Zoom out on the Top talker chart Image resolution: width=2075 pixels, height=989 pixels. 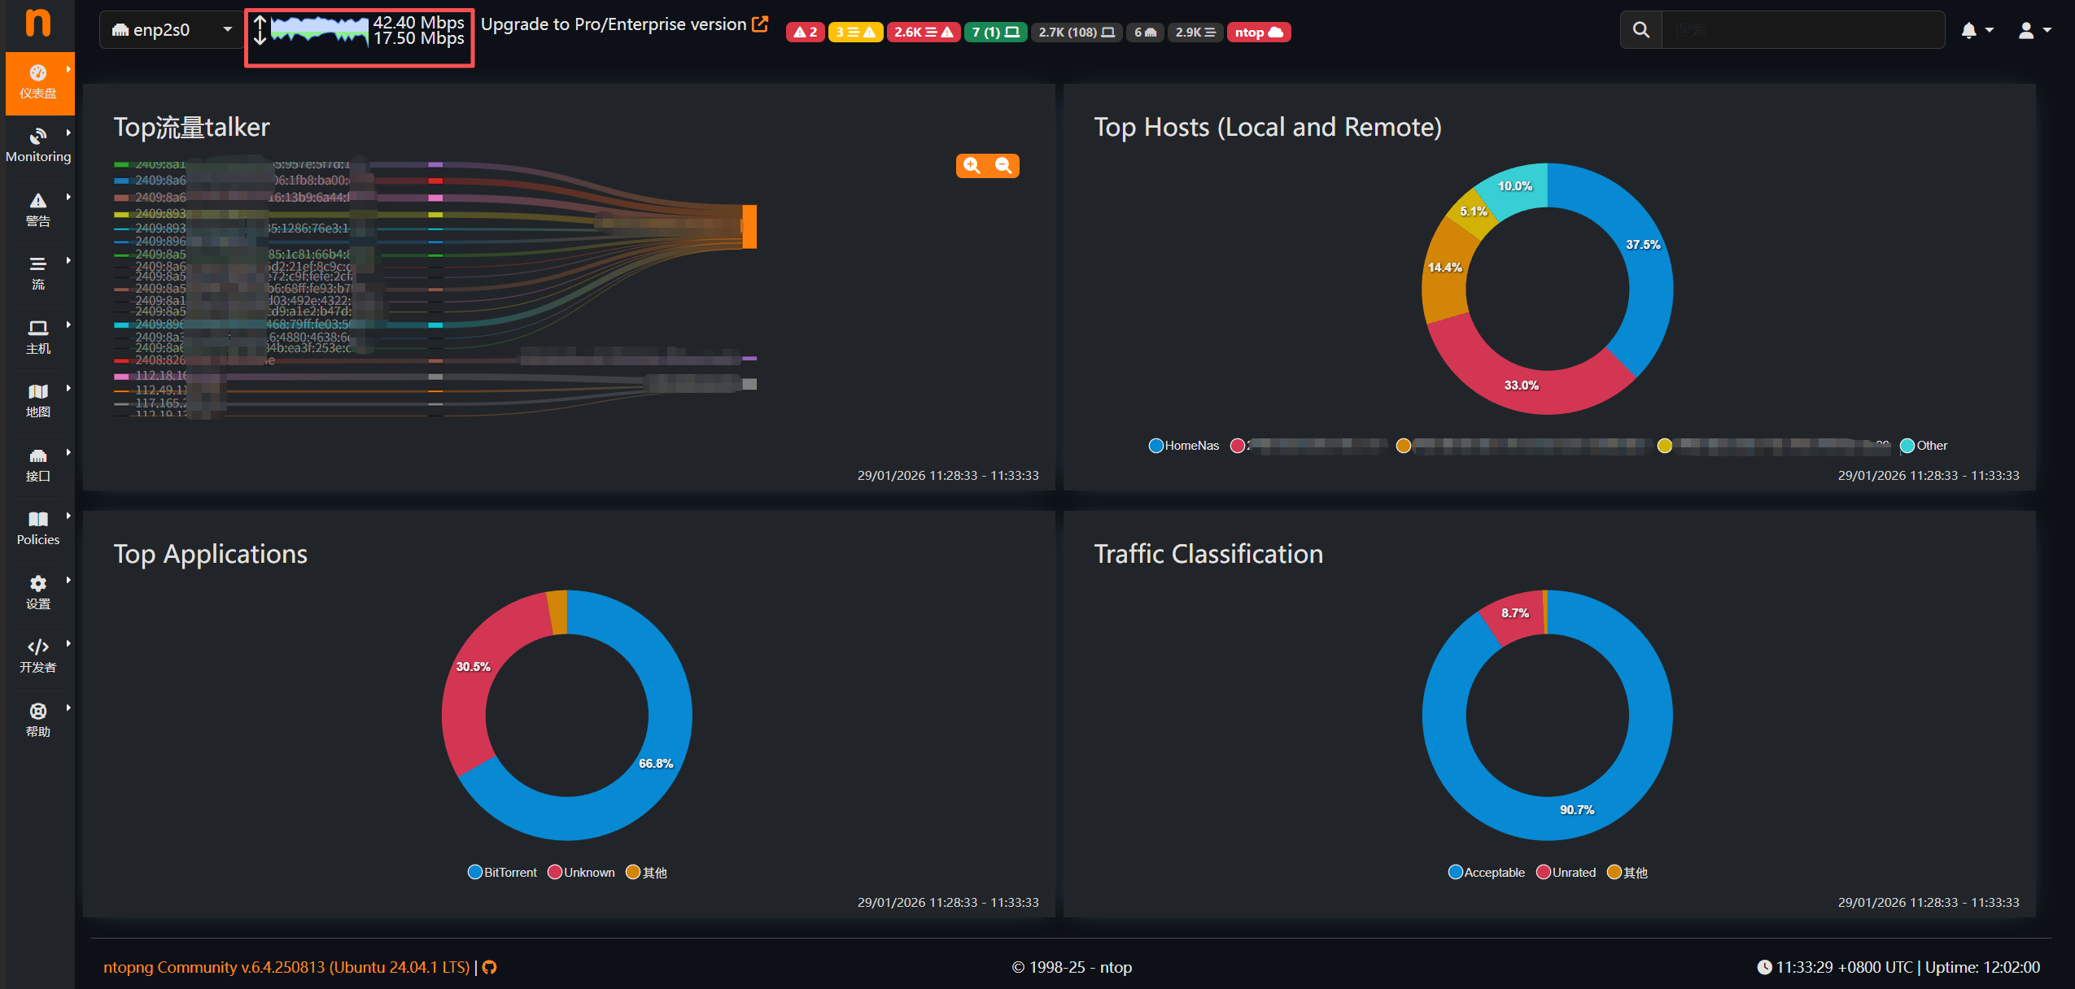pos(1003,166)
